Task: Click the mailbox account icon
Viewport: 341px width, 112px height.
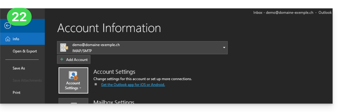Action: coord(64,48)
